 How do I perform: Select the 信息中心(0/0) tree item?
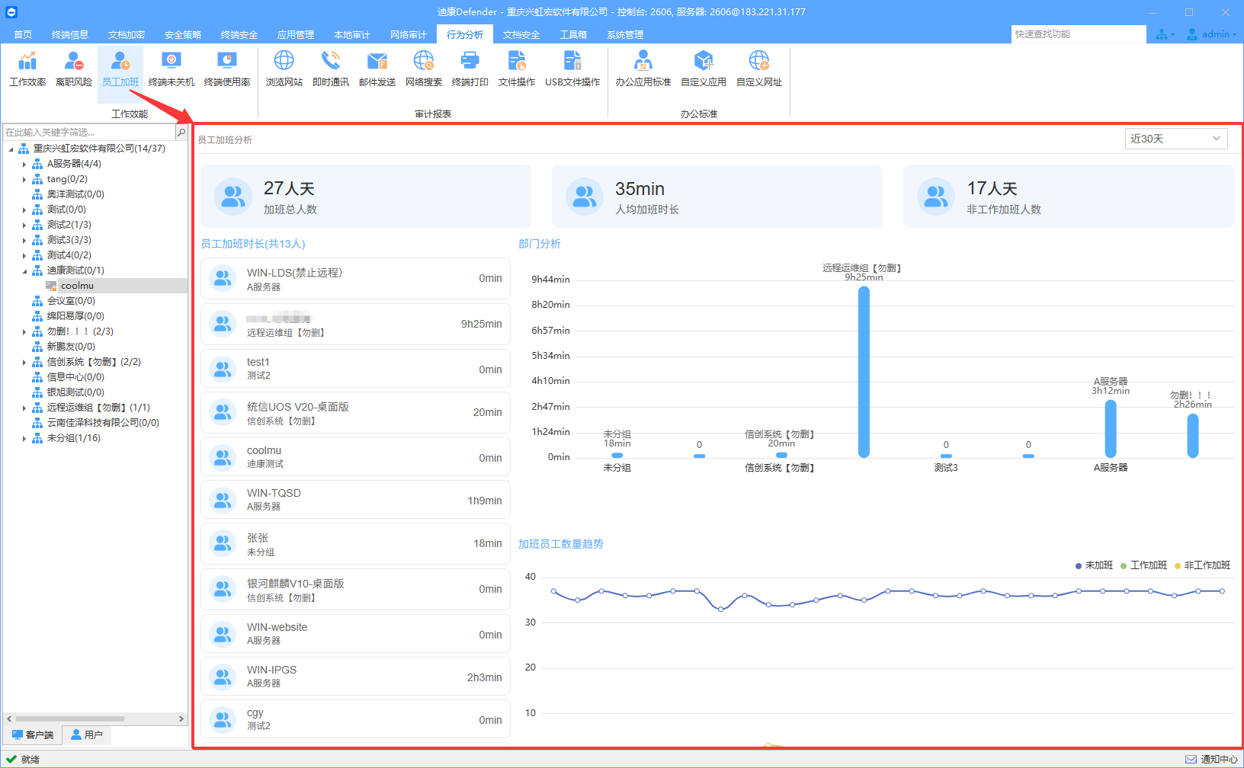(x=75, y=377)
